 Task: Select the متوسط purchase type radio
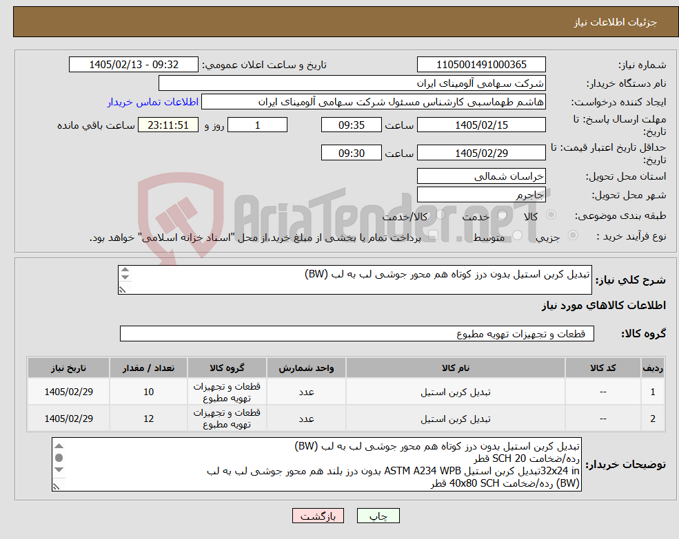518,235
